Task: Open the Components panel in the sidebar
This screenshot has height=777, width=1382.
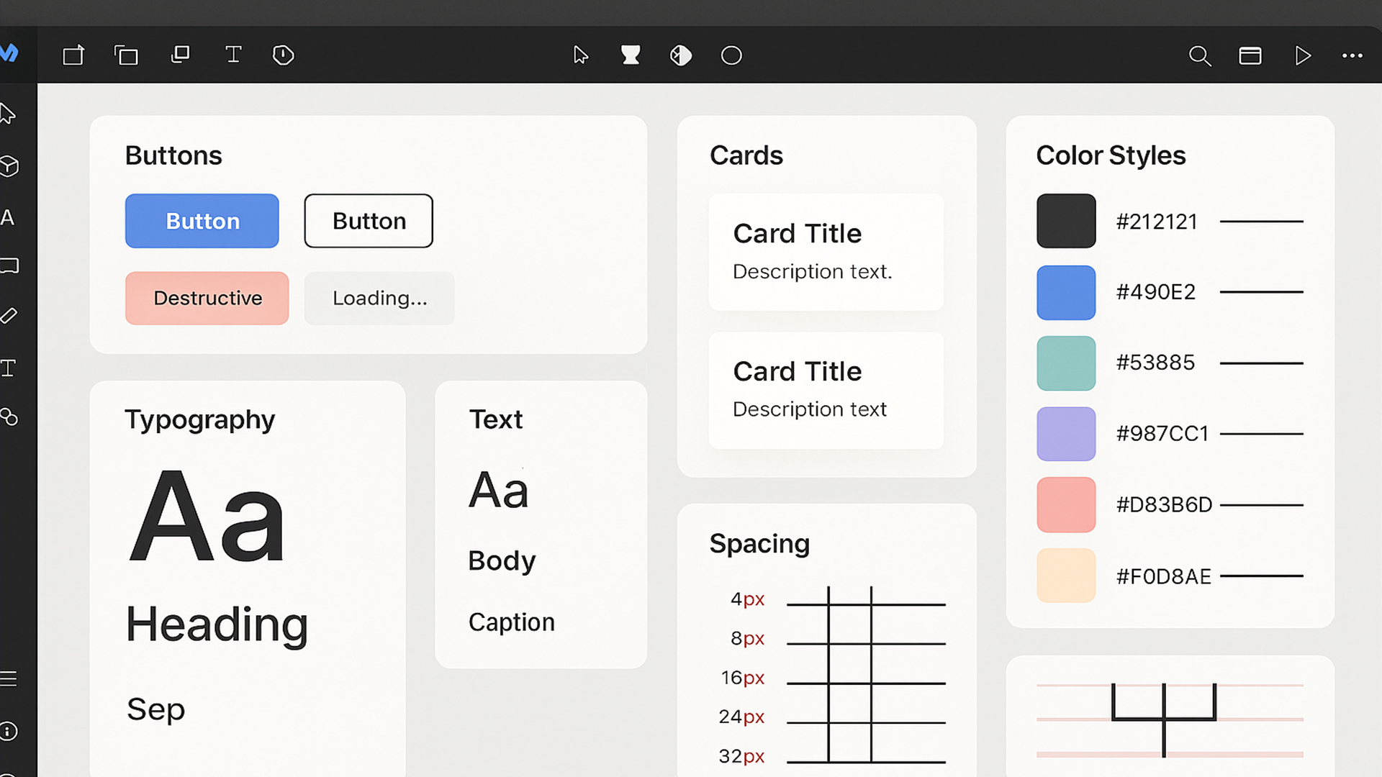Action: tap(10, 167)
